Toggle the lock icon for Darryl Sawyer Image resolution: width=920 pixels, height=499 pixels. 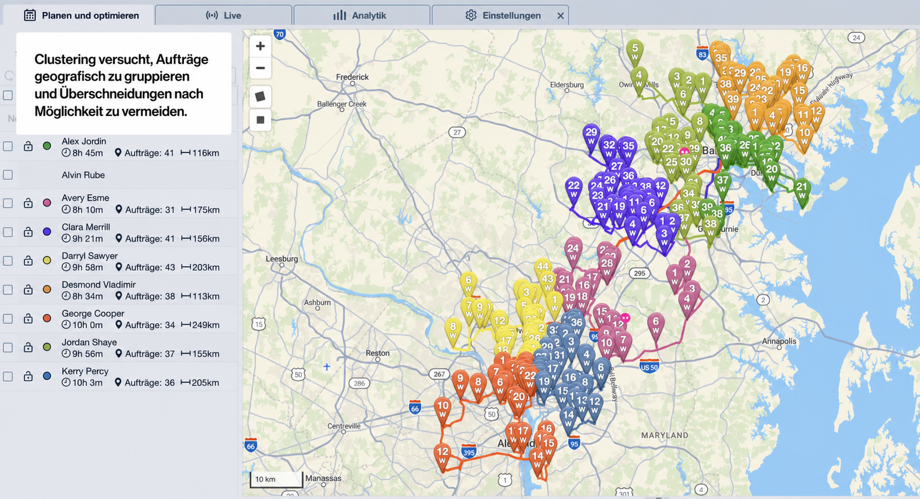click(x=28, y=260)
